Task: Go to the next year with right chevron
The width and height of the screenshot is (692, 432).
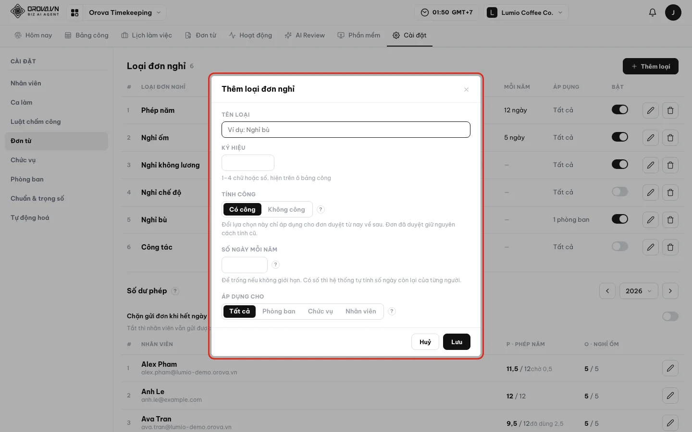Action: click(x=670, y=291)
